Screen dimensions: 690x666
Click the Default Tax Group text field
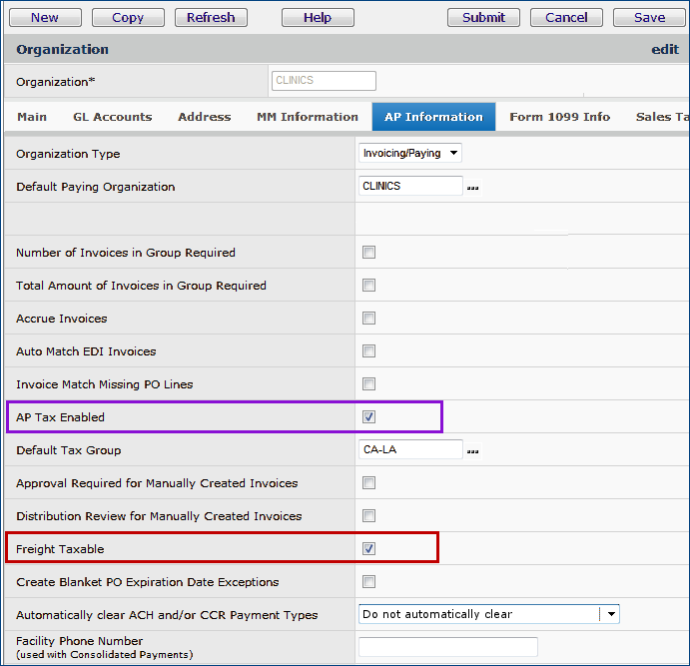tap(410, 450)
